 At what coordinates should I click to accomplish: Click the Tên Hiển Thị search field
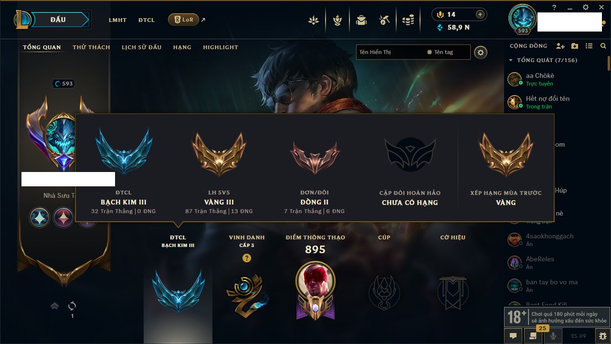pos(390,52)
